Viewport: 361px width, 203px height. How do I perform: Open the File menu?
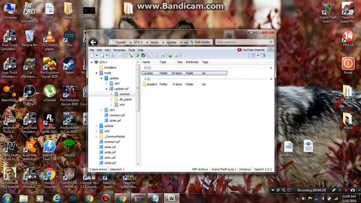(x=91, y=50)
